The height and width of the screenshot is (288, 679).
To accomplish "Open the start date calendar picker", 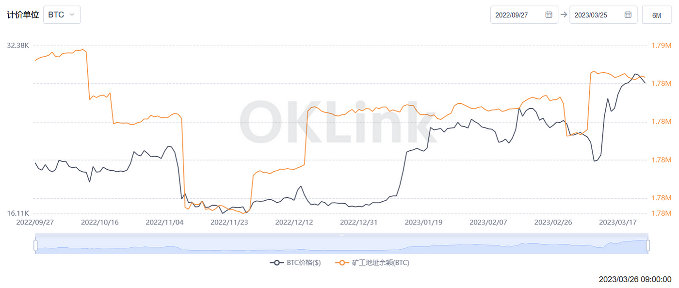I will pyautogui.click(x=549, y=15).
